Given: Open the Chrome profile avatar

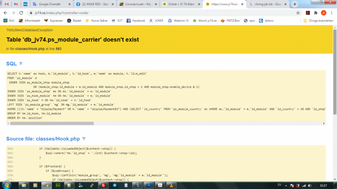Looking at the screenshot, I should click(324, 13).
